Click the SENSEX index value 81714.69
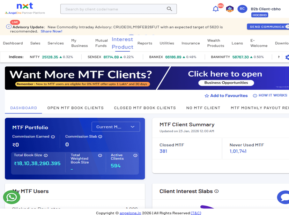The height and width of the screenshot is (215, 289). tap(111, 57)
